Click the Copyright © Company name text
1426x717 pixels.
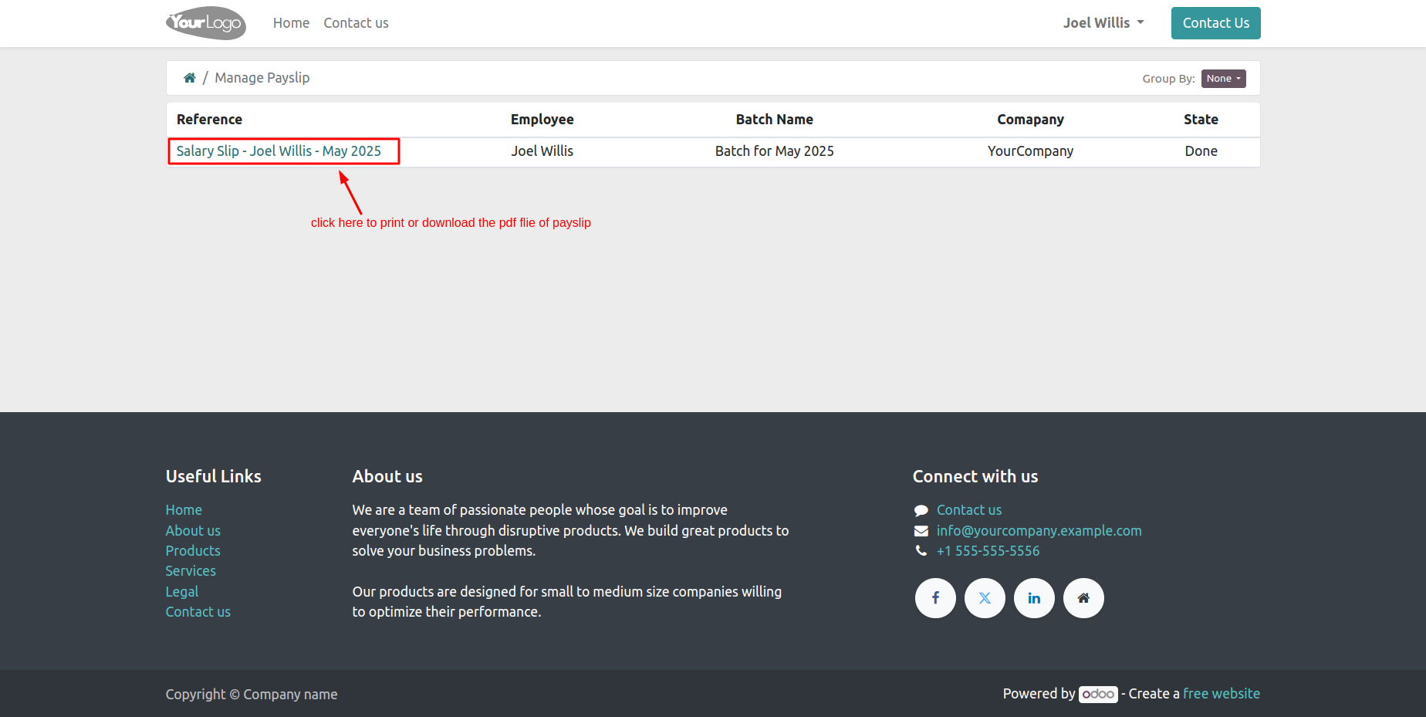click(252, 695)
